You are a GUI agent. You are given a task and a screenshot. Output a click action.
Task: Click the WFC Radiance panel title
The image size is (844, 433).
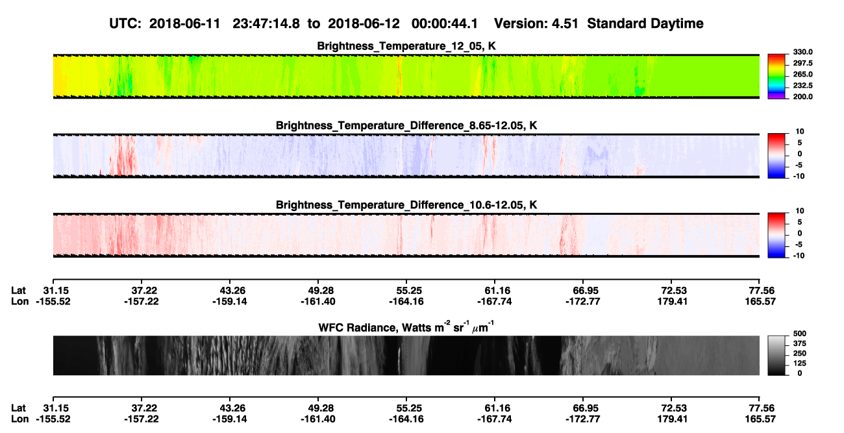pos(406,327)
